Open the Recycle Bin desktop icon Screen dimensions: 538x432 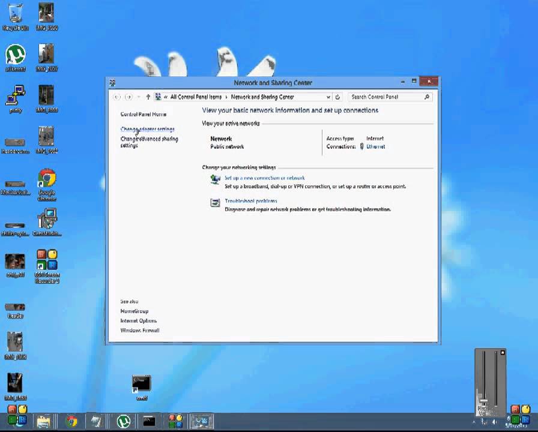15,17
